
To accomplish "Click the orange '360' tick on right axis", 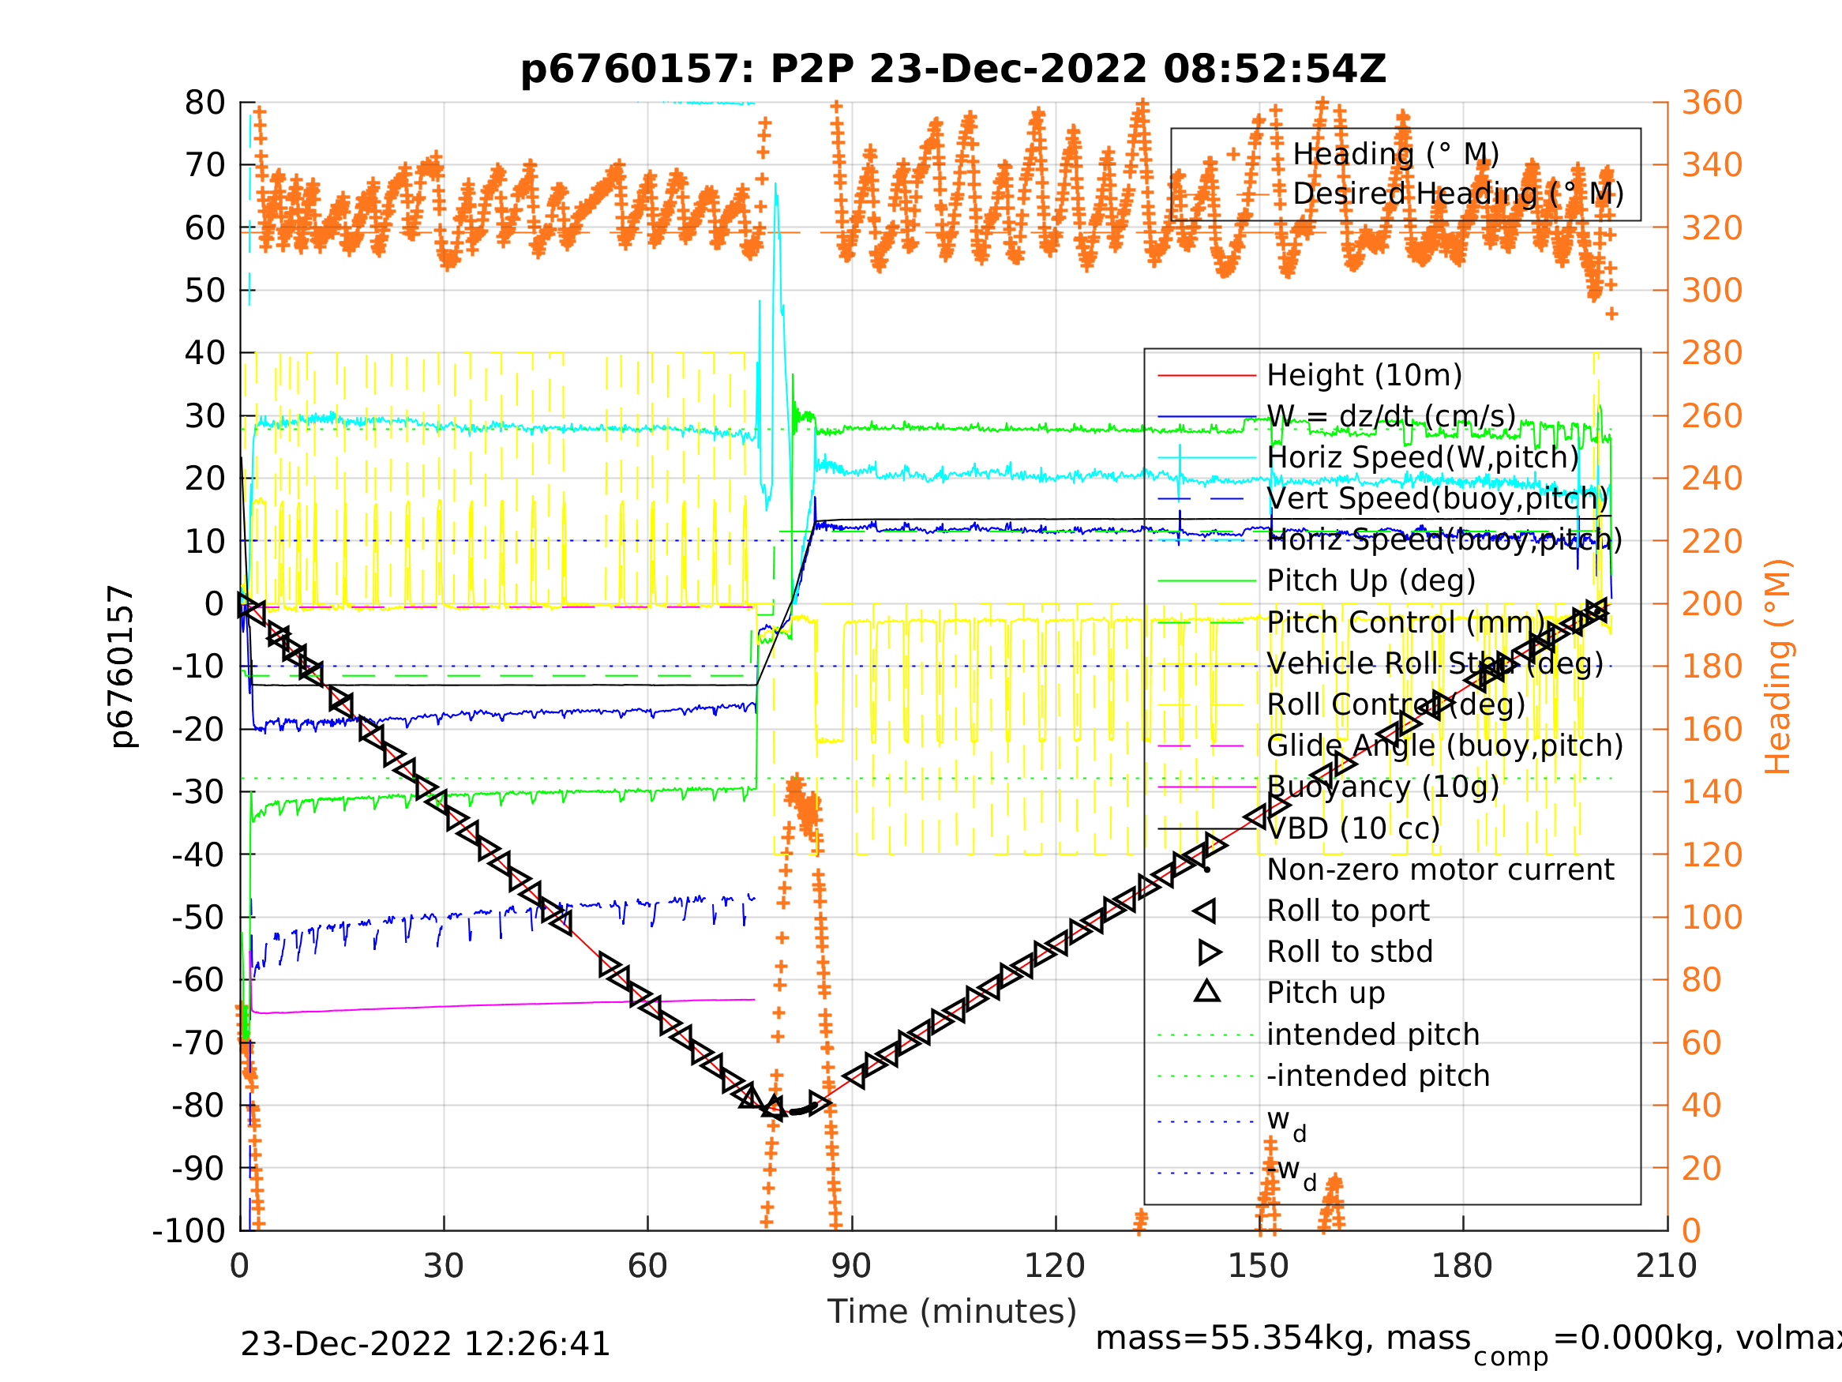I will click(x=1713, y=103).
